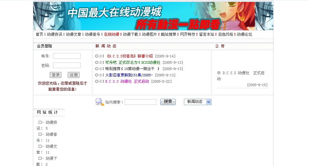Click the announcement date [2005-9-15]
309x166 pixels.
257,85
